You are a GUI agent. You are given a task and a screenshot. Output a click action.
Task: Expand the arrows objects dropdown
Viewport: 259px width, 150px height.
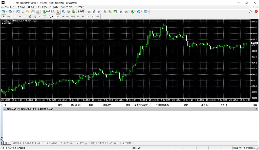pyautogui.click(x=52, y=16)
